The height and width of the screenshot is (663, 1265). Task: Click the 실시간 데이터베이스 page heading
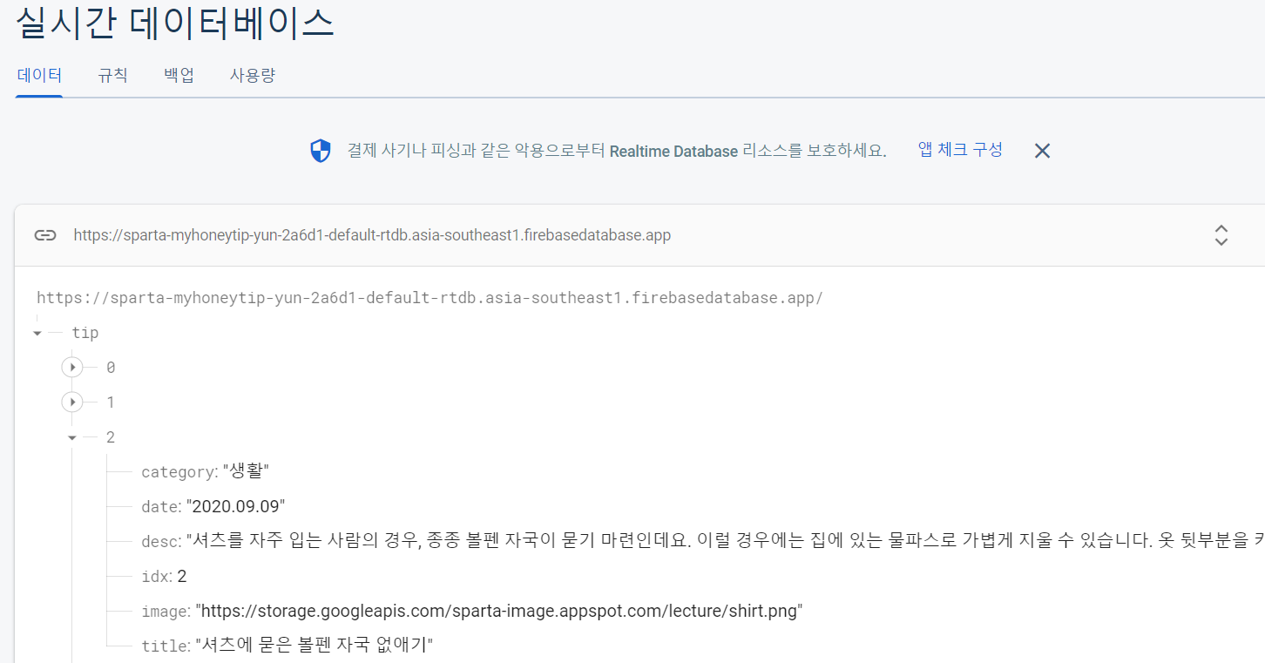[x=175, y=23]
